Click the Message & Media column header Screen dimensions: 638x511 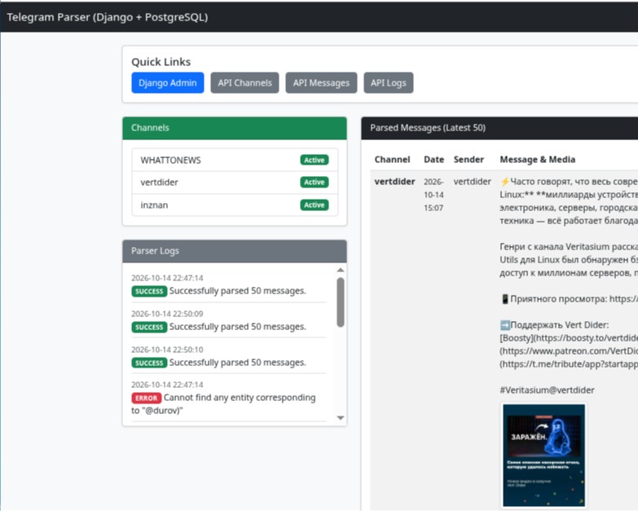pyautogui.click(x=538, y=160)
